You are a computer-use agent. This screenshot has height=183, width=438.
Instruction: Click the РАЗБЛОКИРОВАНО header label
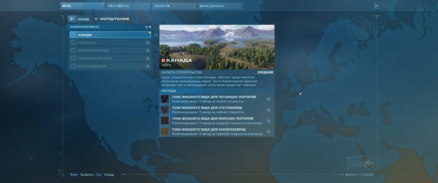[x=84, y=27]
